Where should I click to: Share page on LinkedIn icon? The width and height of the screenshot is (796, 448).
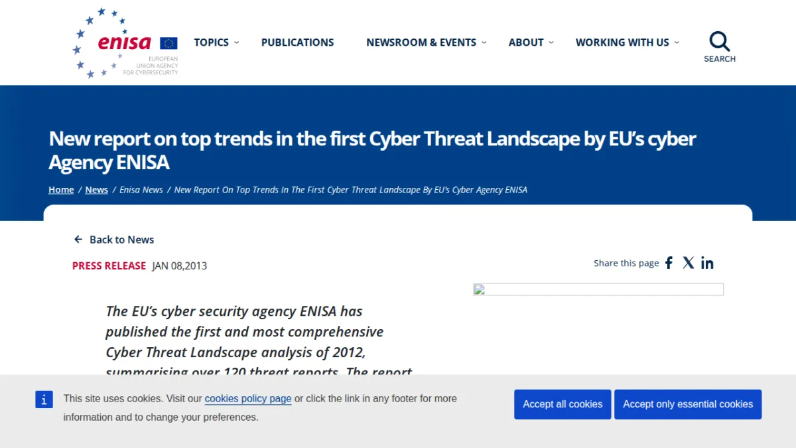707,263
